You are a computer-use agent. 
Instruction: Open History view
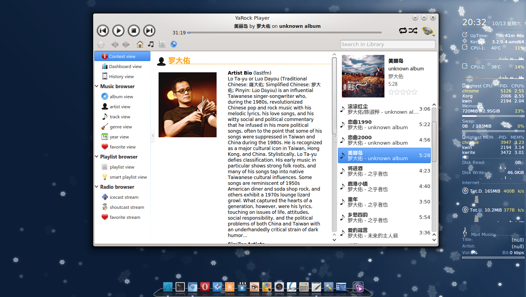pos(122,76)
